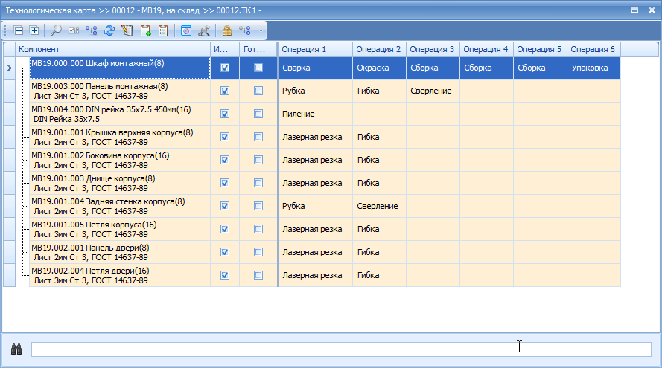The width and height of the screenshot is (662, 368).
Task: Click the wrench tools icon in toolbar
Action: pos(203,30)
